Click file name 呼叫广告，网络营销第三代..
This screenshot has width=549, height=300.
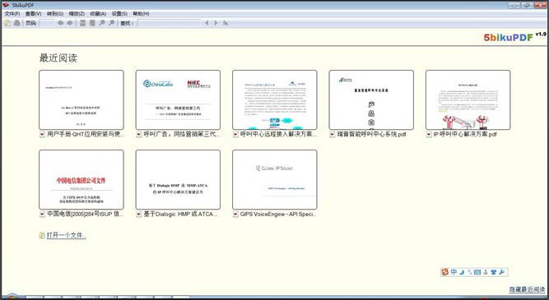pos(183,134)
